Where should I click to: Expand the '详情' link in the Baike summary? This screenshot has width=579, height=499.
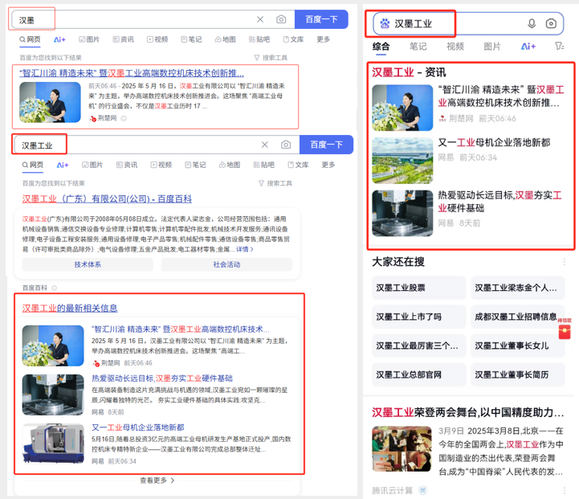pyautogui.click(x=244, y=249)
